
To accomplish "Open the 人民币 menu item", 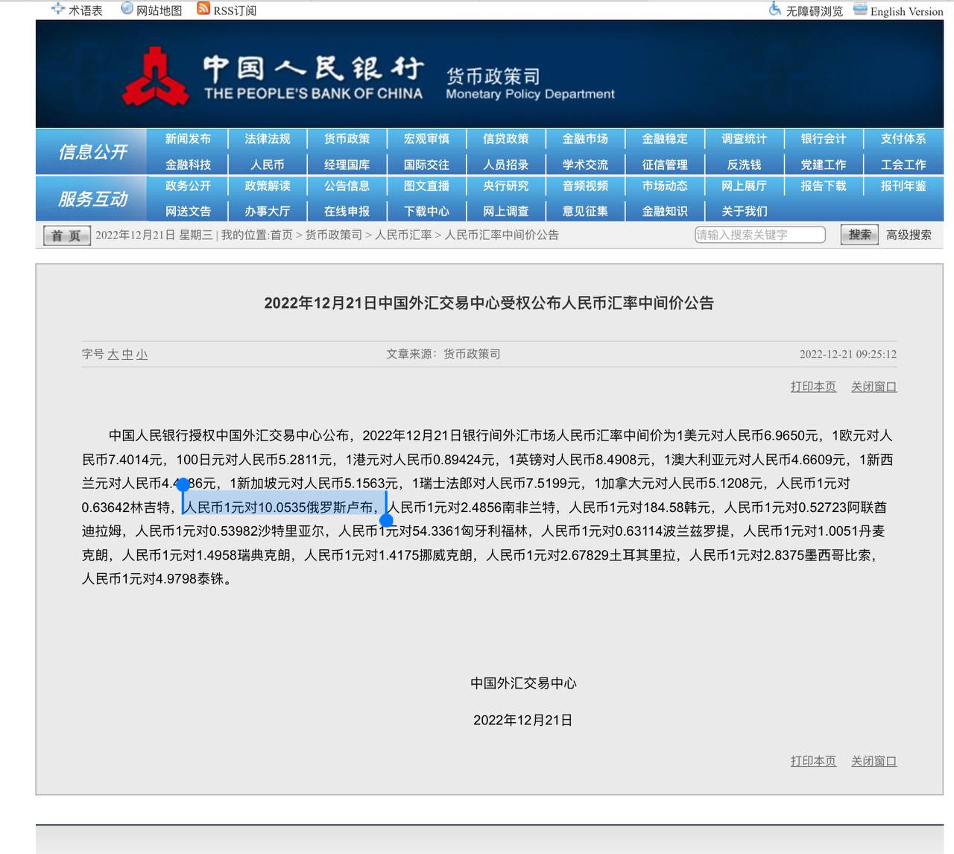I will [x=268, y=165].
